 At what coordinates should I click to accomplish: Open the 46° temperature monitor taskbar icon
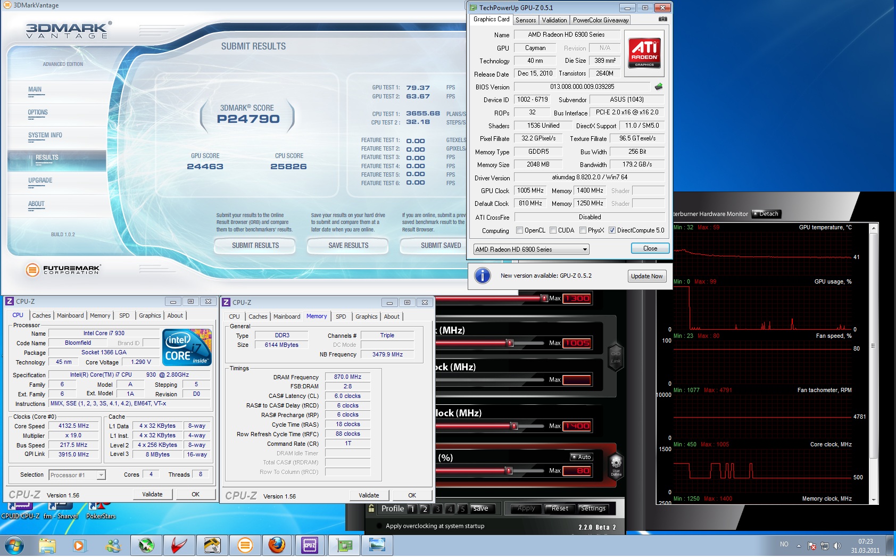[212, 545]
